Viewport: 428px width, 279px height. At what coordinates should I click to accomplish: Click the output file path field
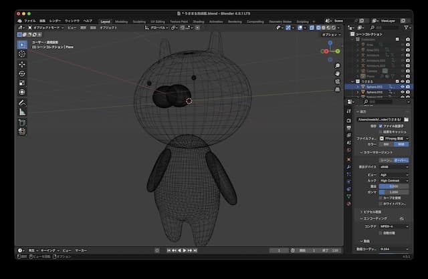click(x=380, y=119)
